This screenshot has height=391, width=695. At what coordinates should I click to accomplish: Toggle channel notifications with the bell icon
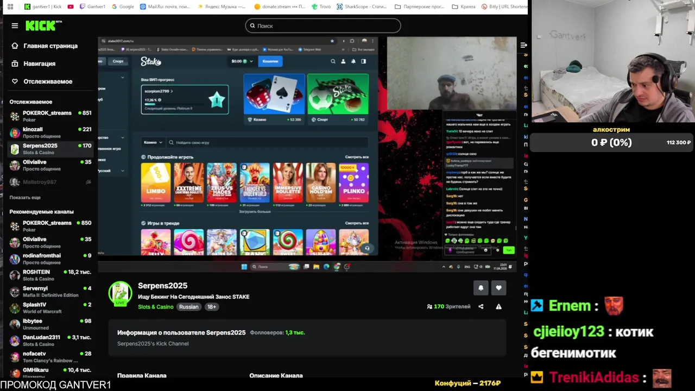pyautogui.click(x=481, y=288)
